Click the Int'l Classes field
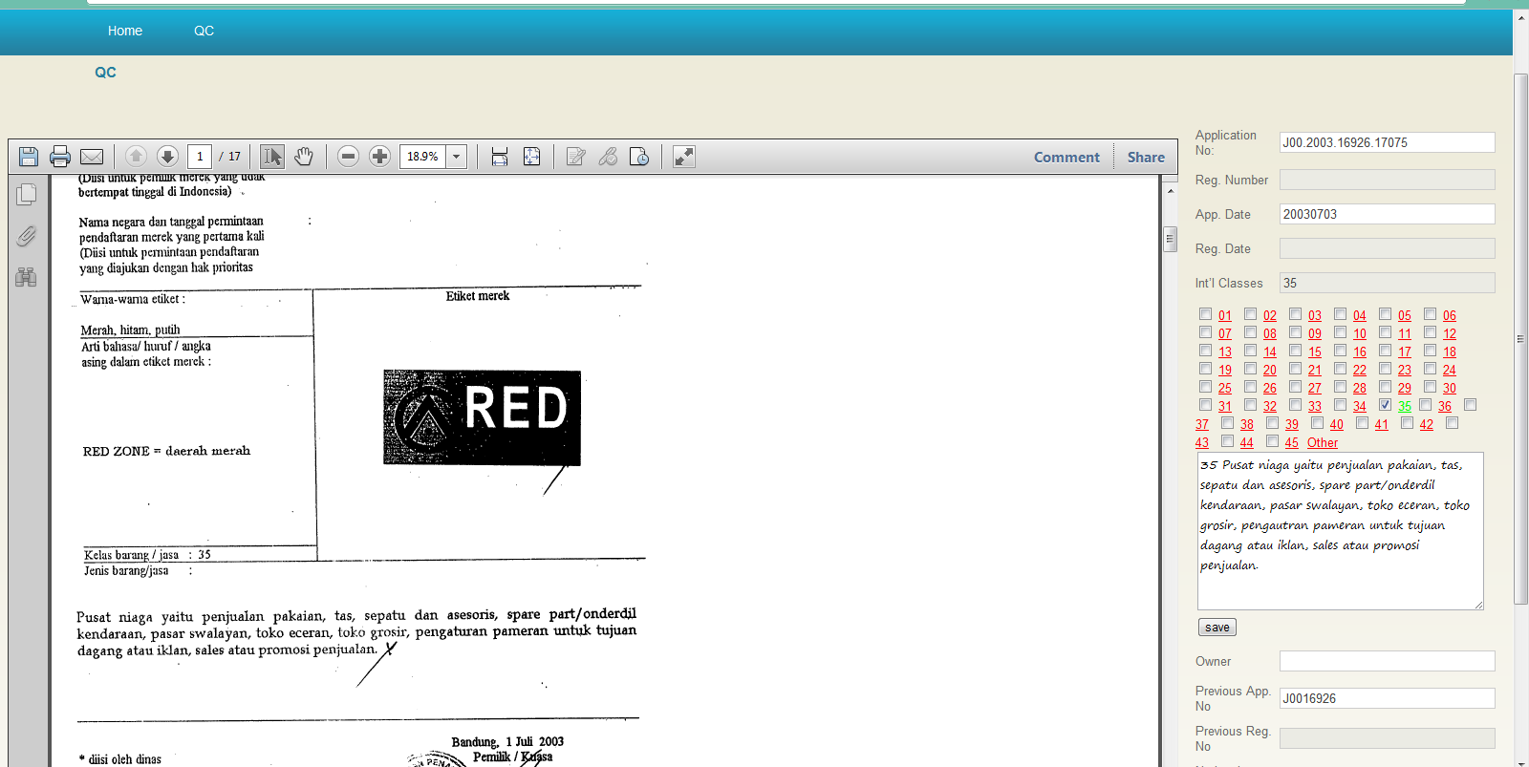The width and height of the screenshot is (1529, 767). tap(1388, 283)
